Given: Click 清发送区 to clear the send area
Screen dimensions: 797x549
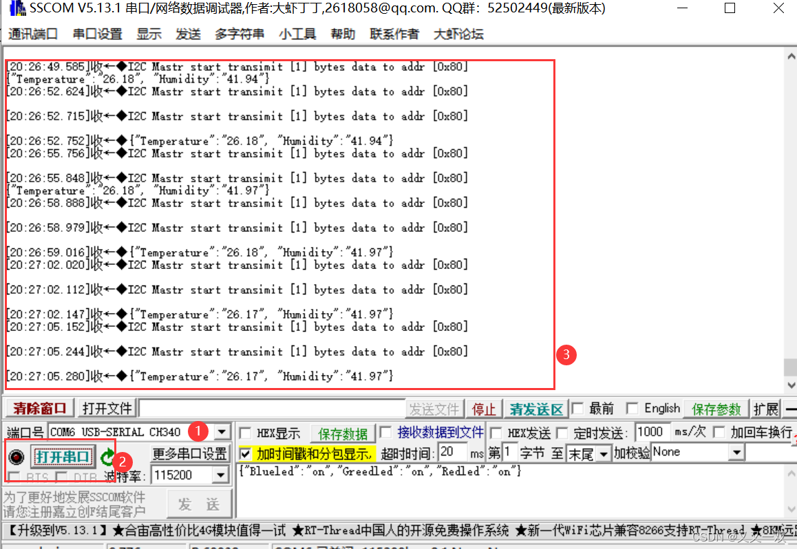Looking at the screenshot, I should (x=536, y=408).
